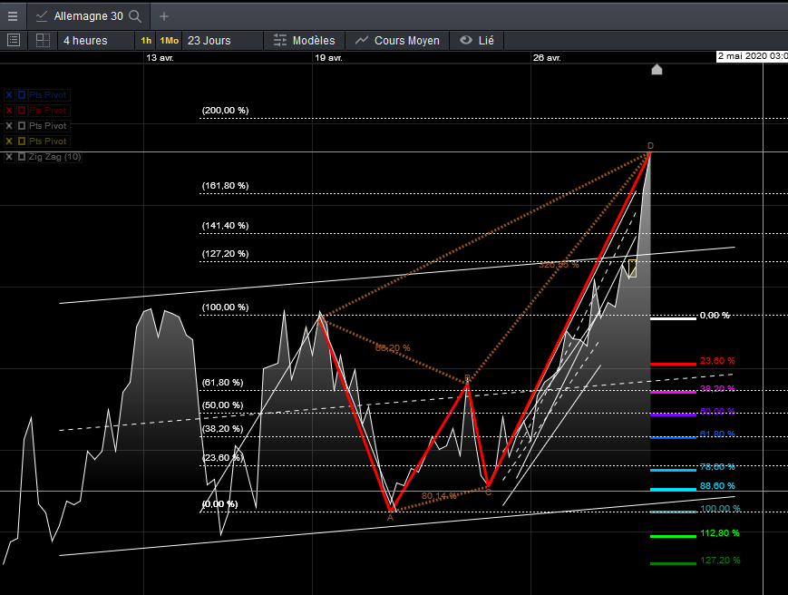Select pattern point D label
Image resolution: width=788 pixels, height=595 pixels.
tap(650, 146)
